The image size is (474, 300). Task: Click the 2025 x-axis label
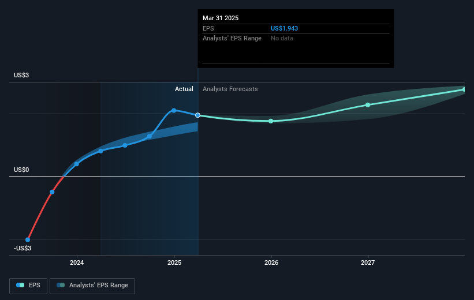[174, 262]
